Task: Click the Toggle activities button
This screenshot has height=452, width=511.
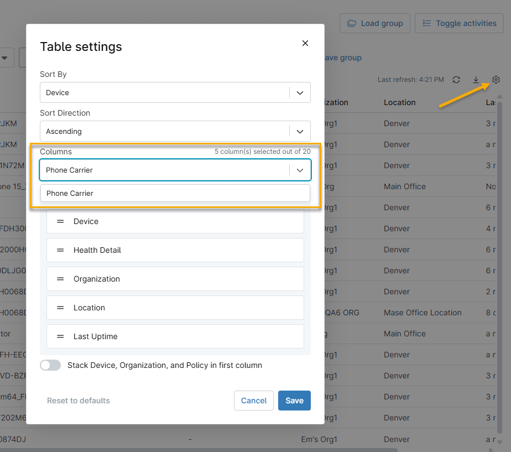Action: [459, 23]
